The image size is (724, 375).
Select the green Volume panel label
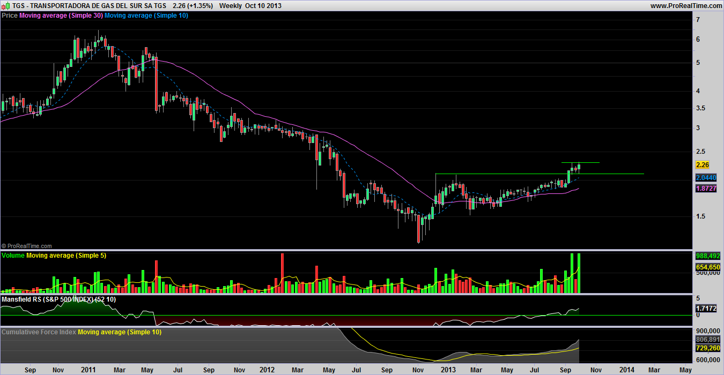(x=13, y=256)
